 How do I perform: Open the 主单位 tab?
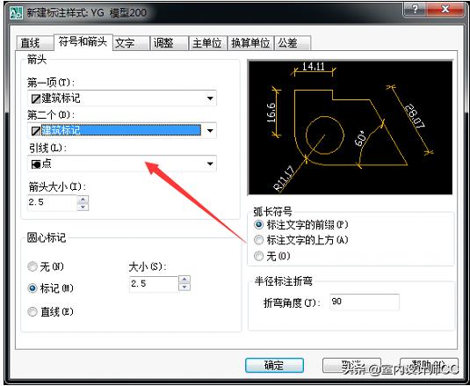(208, 43)
